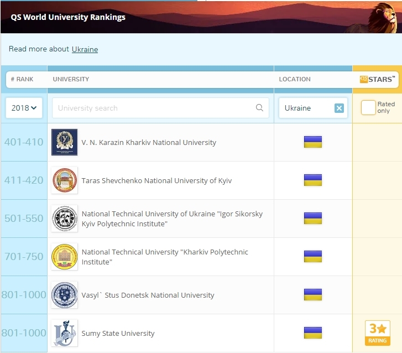The image size is (402, 353).
Task: Click the QS STARS column header logo
Action: tap(377, 79)
